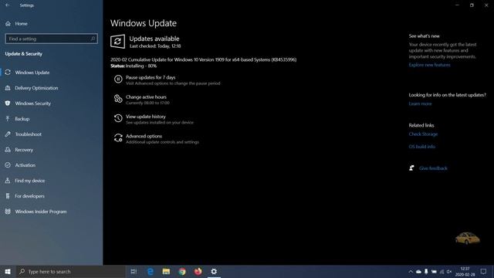Open the Action Center notifications icon

tap(483, 271)
